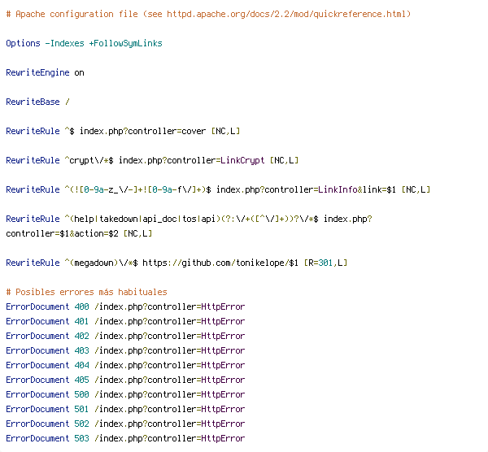Click the 'Posibles errores más habituales' comment
488x452 pixels.
[x=86, y=292]
